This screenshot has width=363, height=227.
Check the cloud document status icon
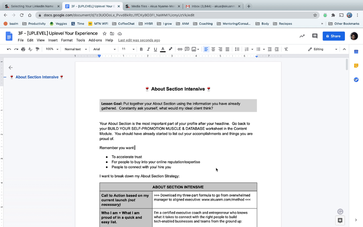pyautogui.click(x=120, y=34)
